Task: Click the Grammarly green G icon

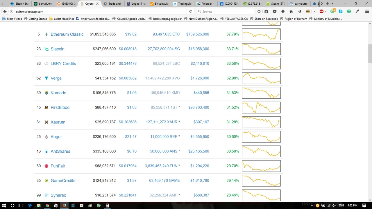Action: 349,12
